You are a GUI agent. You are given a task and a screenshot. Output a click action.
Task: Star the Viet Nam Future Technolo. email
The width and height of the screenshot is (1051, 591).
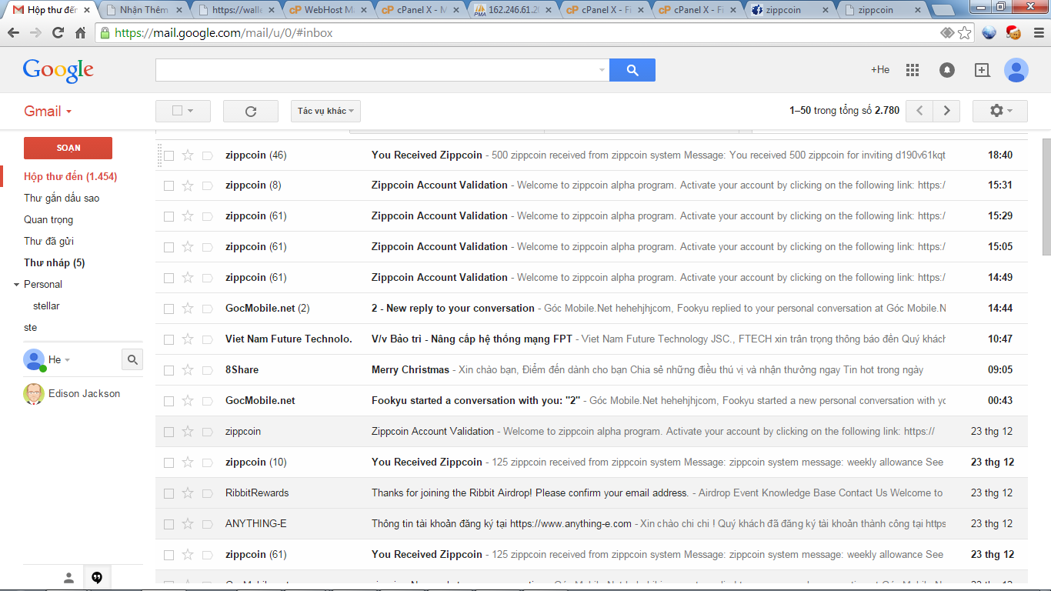(x=188, y=339)
